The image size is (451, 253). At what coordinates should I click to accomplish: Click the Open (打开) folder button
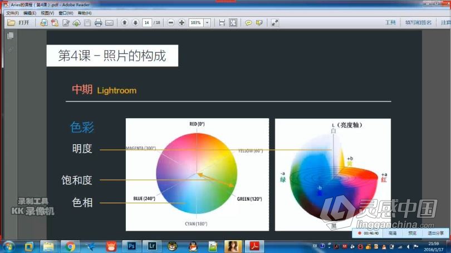point(18,22)
